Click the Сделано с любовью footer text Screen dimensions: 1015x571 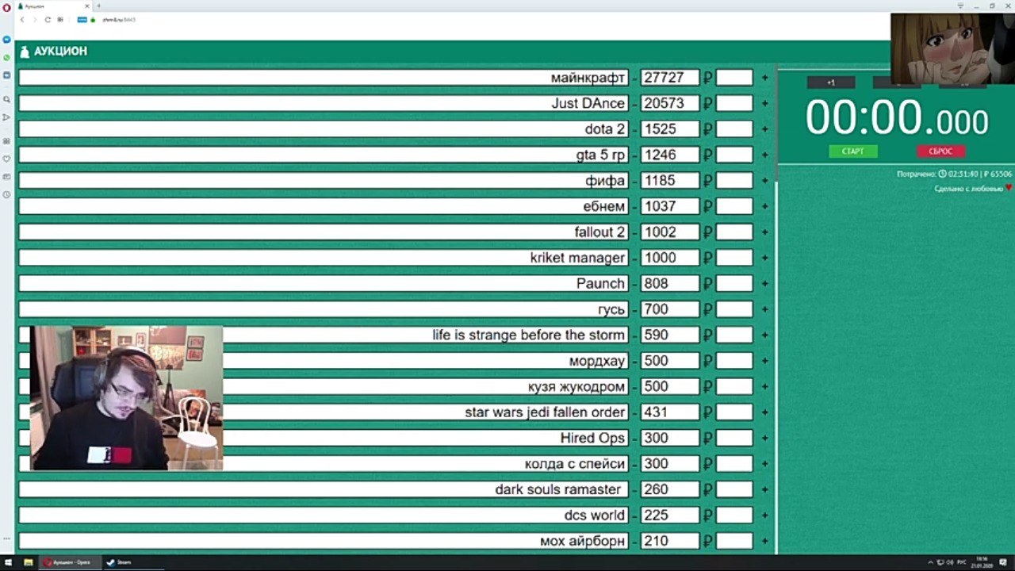point(974,189)
